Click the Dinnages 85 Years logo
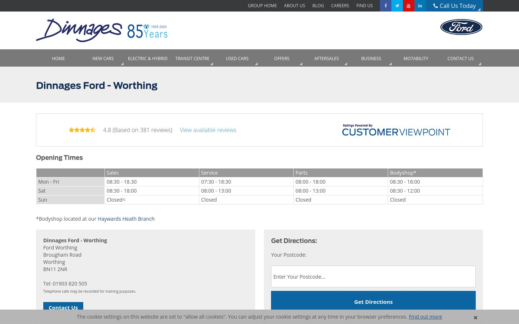Screen dimensions: 519x324 [x=102, y=30]
